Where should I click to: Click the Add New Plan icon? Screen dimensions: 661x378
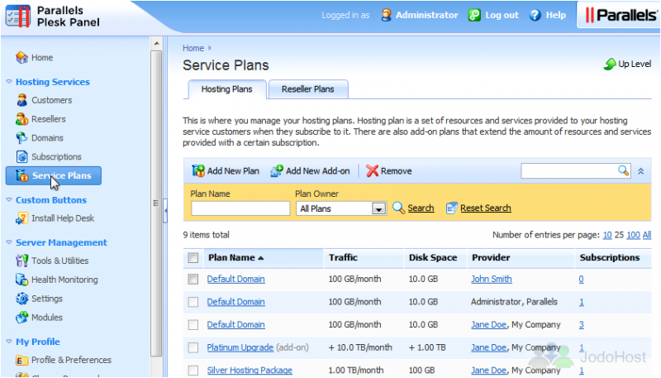click(x=198, y=171)
